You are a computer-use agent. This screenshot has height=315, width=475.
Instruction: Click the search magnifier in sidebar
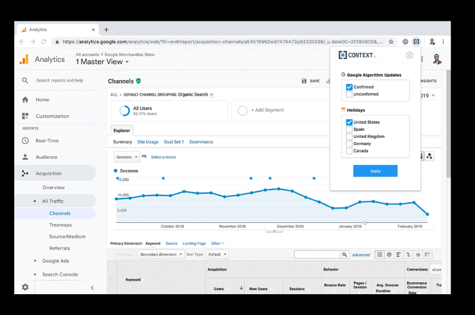(25, 80)
